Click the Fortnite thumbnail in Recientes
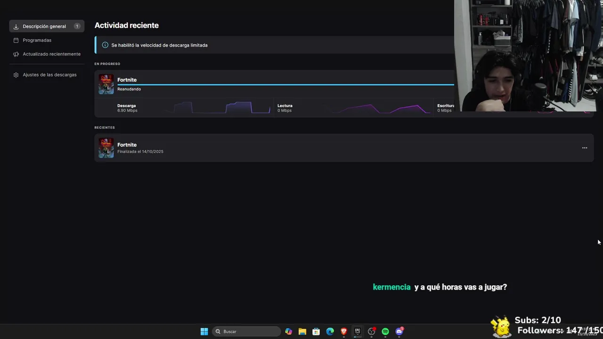This screenshot has height=339, width=603. 106,148
